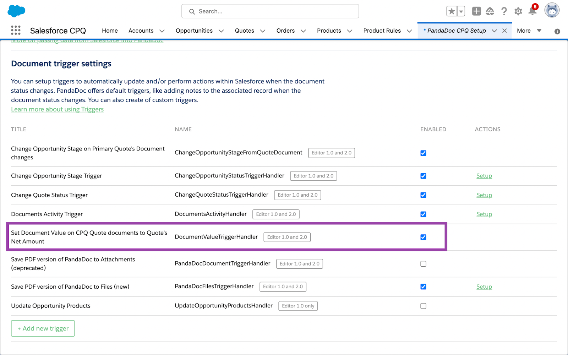Click the Add new trigger button
The image size is (568, 355).
(43, 328)
